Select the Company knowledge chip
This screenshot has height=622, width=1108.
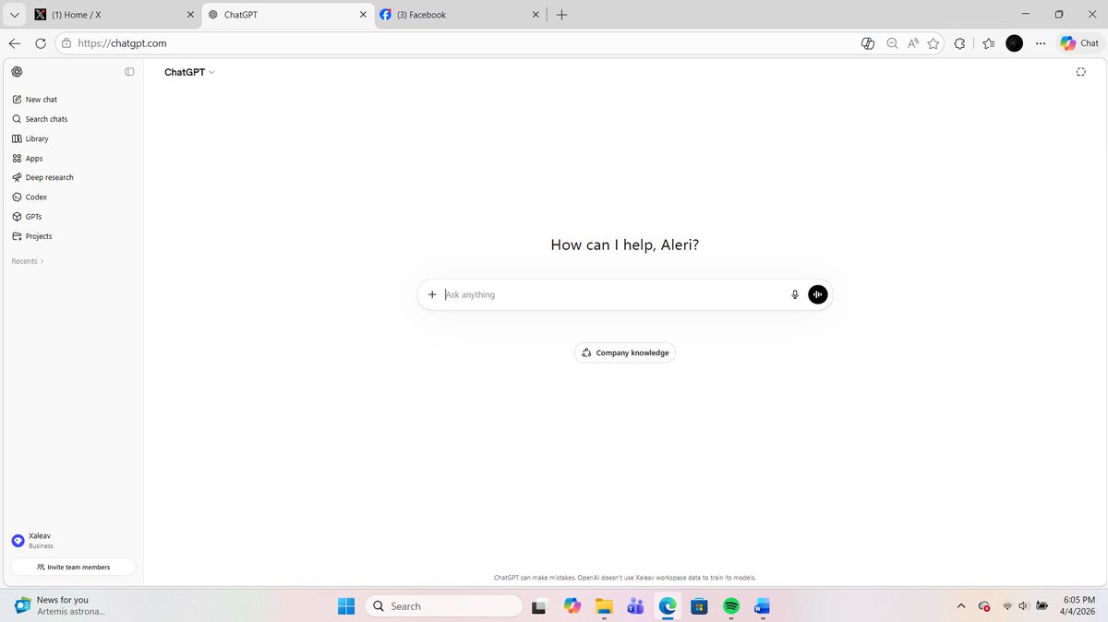(625, 353)
